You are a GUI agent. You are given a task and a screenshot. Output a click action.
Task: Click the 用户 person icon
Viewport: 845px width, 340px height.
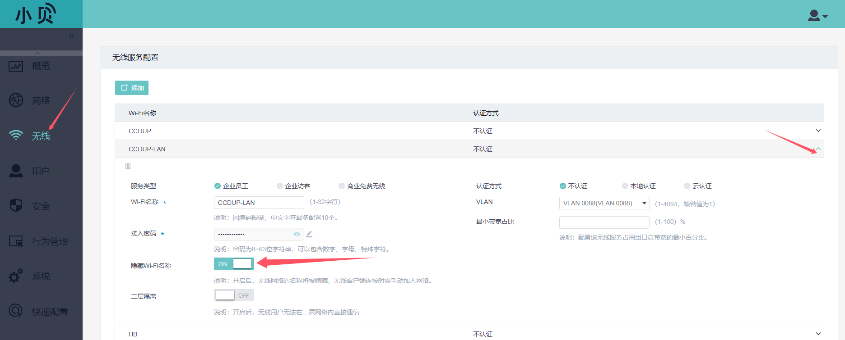point(16,171)
